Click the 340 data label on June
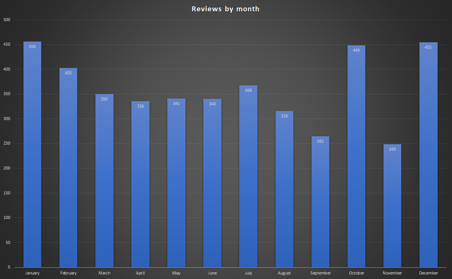This screenshot has height=279, width=452. pyautogui.click(x=212, y=104)
